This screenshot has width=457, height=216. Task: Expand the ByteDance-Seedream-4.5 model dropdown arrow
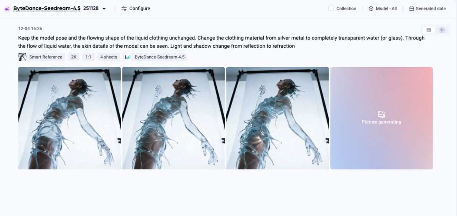104,9
